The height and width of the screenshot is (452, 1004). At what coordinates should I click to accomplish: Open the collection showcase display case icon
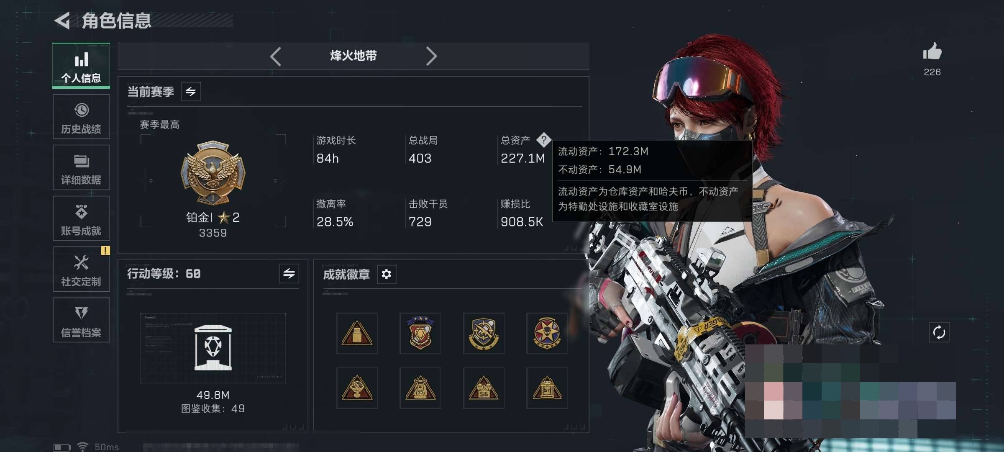click(x=213, y=348)
